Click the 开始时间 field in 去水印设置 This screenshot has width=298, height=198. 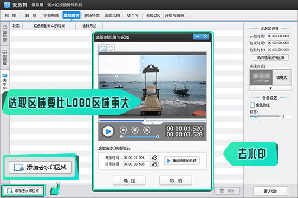(278, 36)
